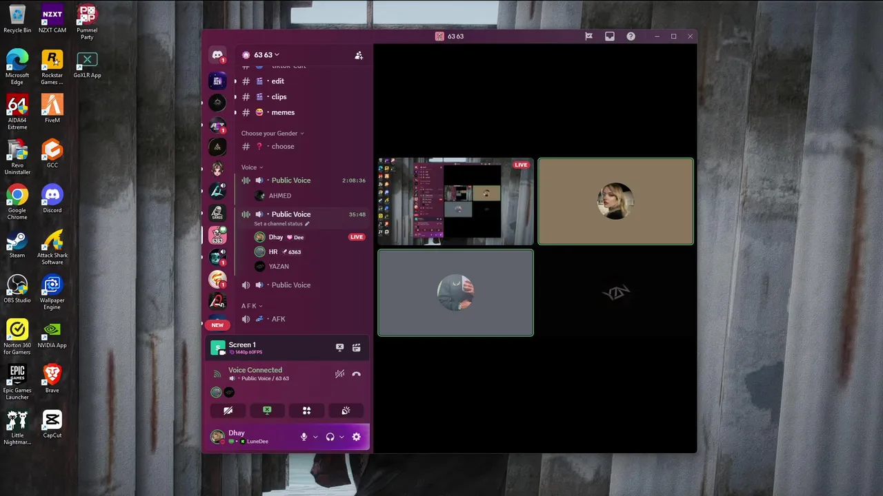Select the blonde avatar video tile
The width and height of the screenshot is (883, 496).
[x=616, y=201]
